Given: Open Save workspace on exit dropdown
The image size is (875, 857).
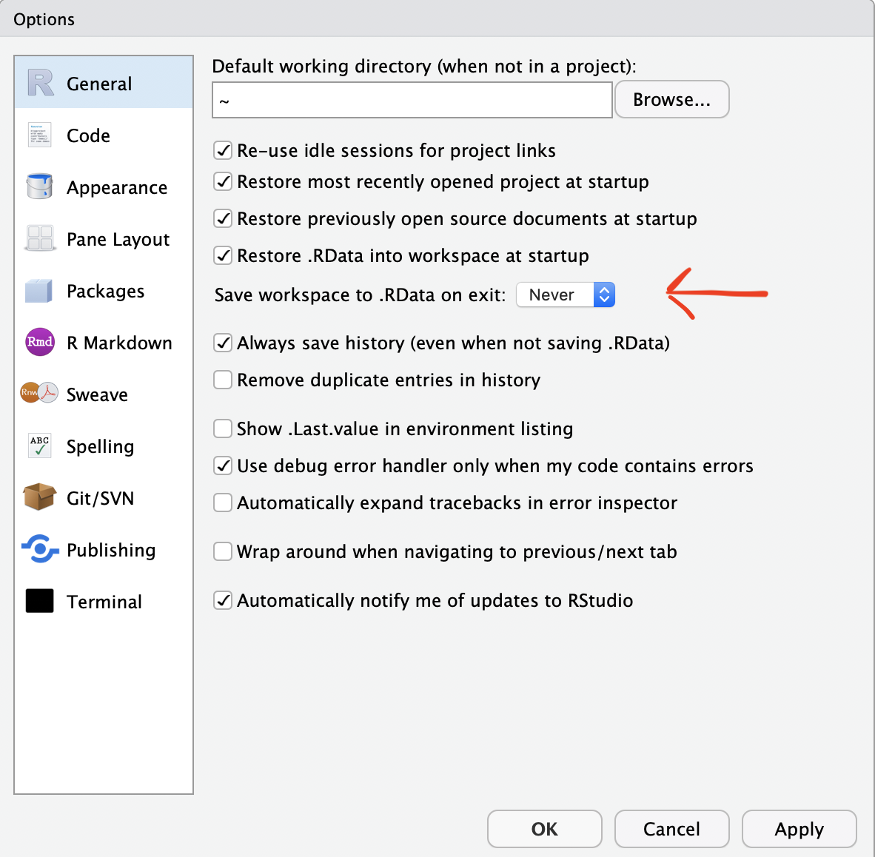Looking at the screenshot, I should click(x=566, y=295).
